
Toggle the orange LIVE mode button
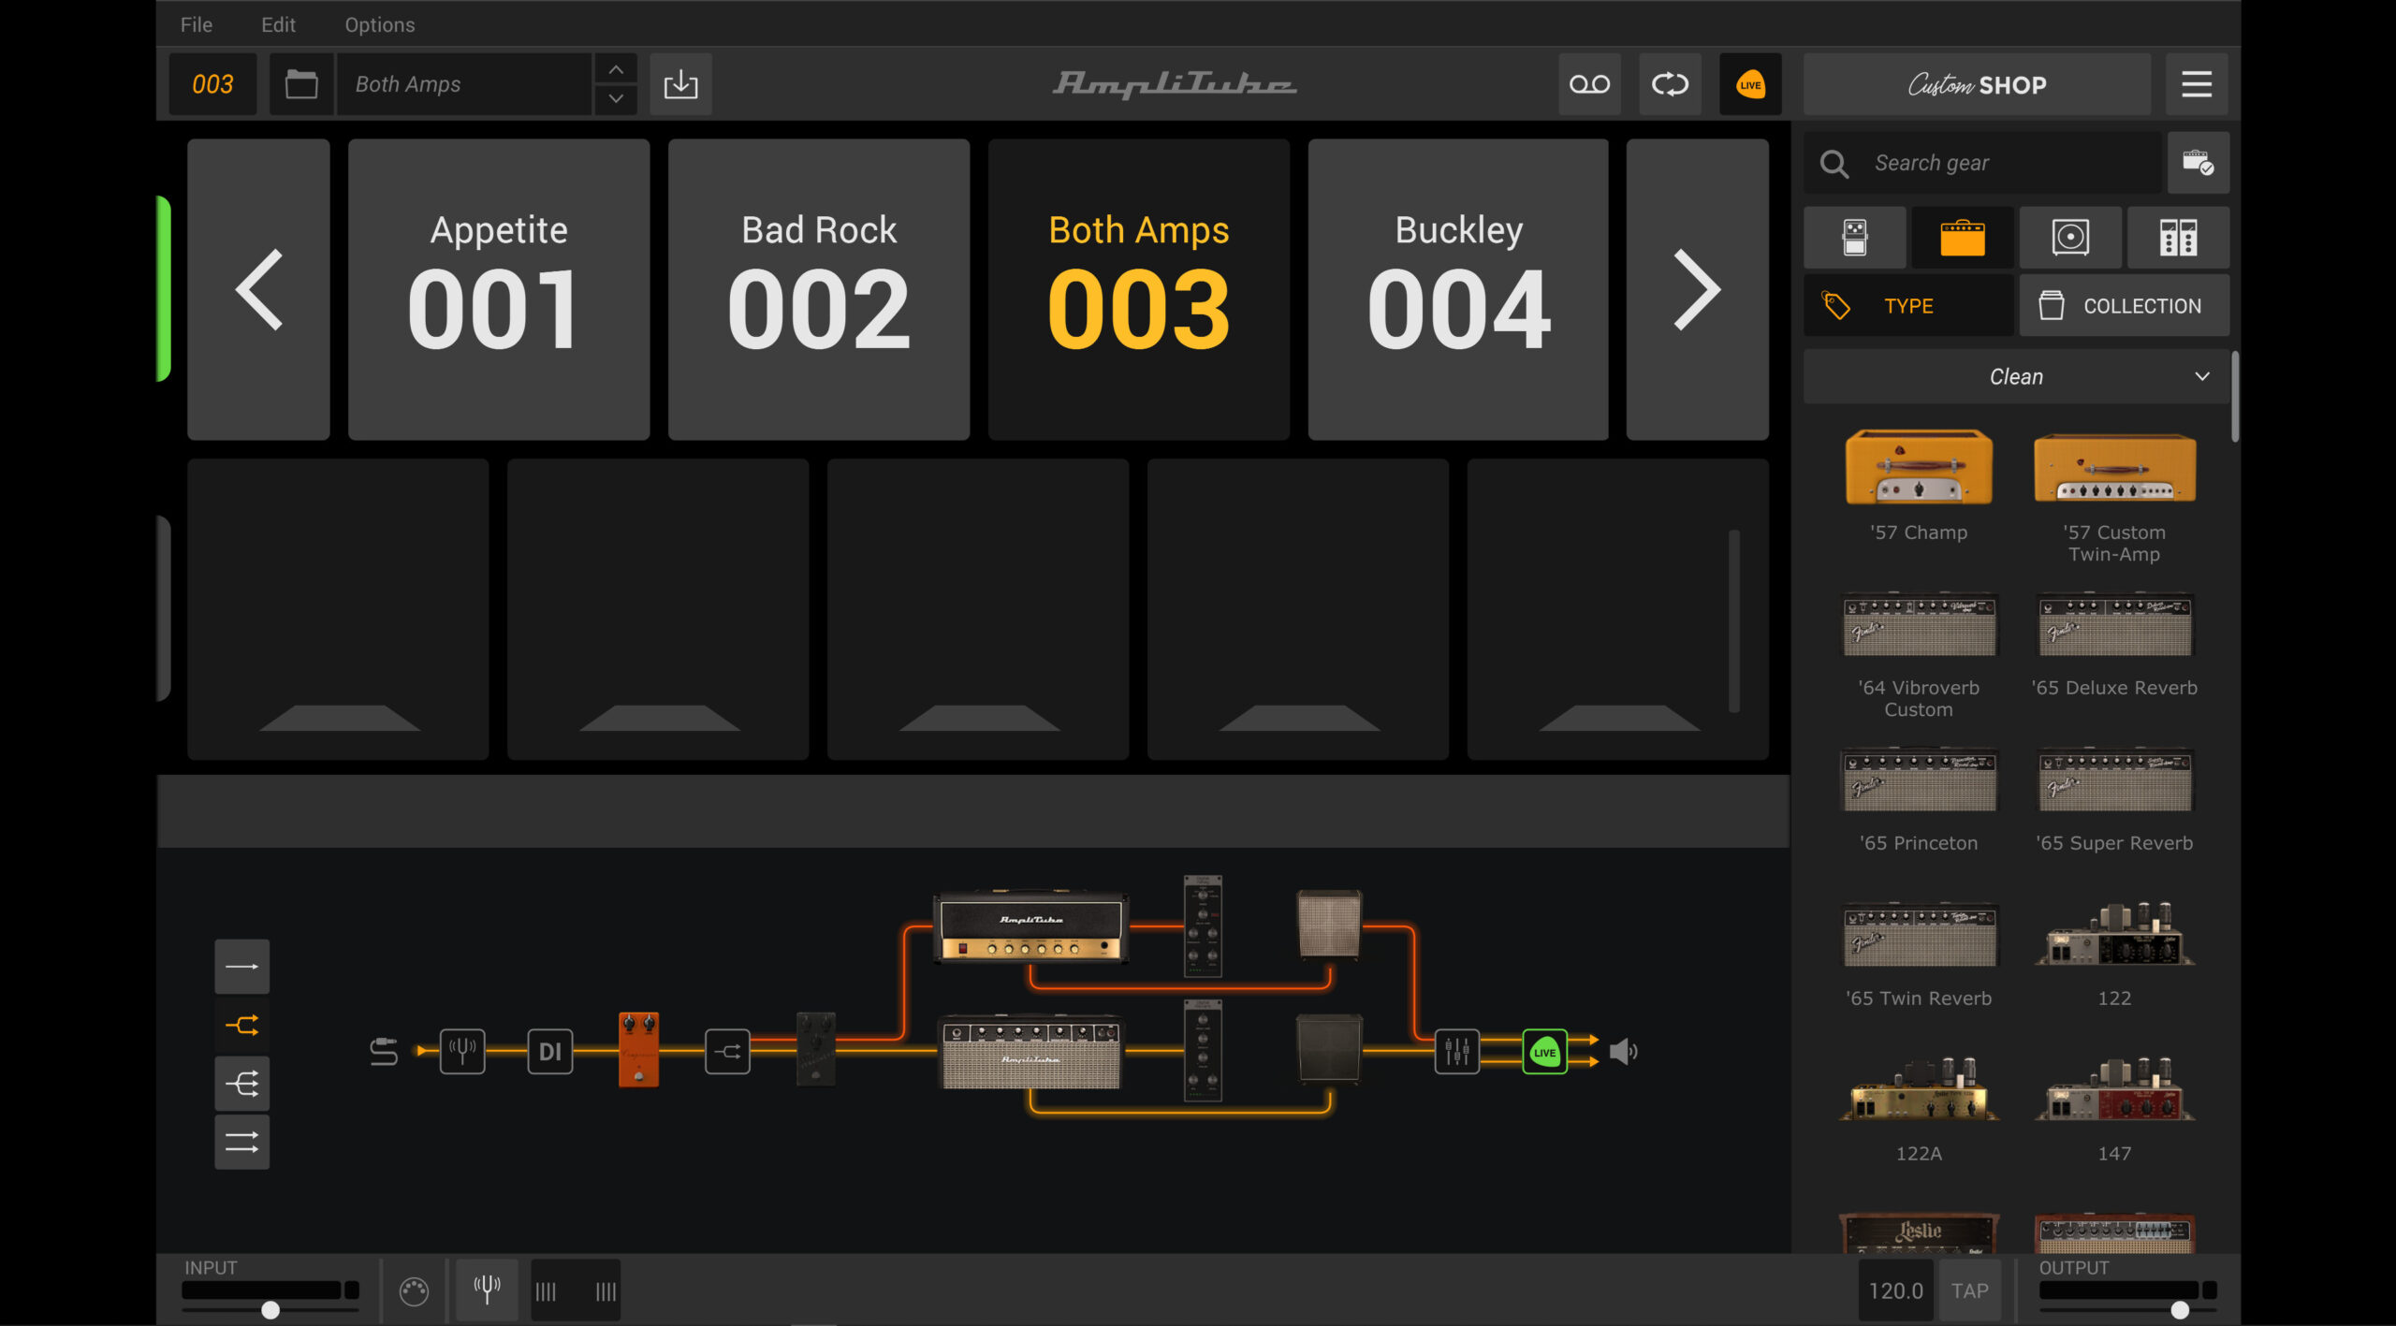click(x=1749, y=84)
